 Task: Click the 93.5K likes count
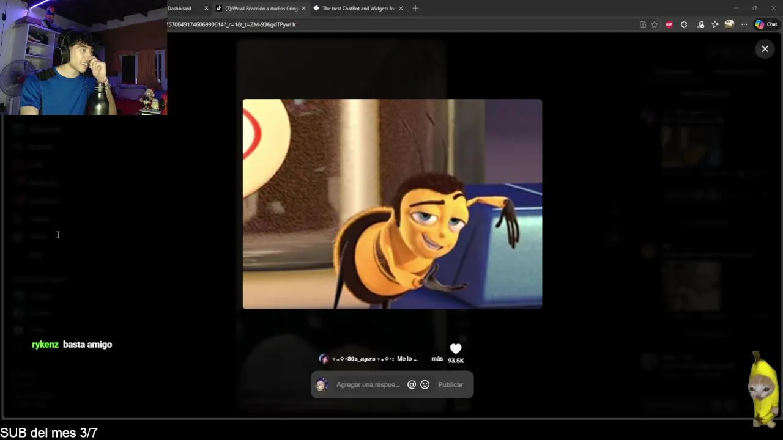click(x=456, y=361)
